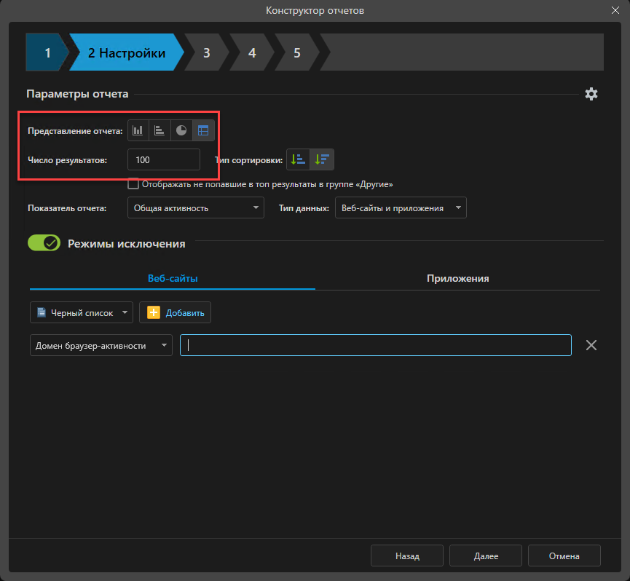Switch to the Веб-сайты tab

point(173,278)
